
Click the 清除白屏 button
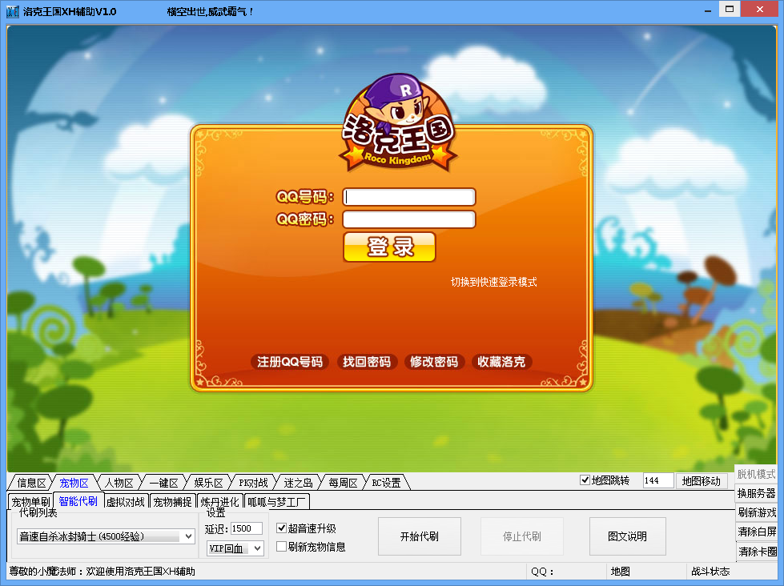coord(757,532)
